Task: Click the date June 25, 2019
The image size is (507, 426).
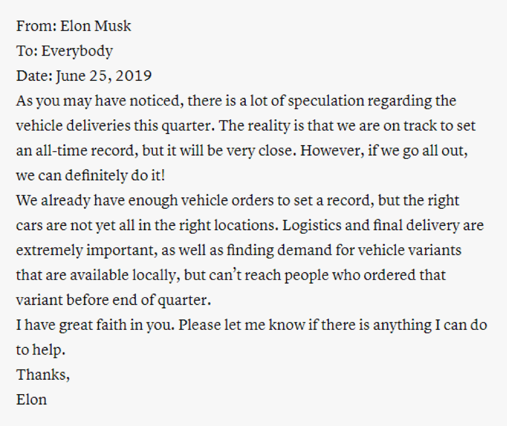Action: tap(104, 76)
